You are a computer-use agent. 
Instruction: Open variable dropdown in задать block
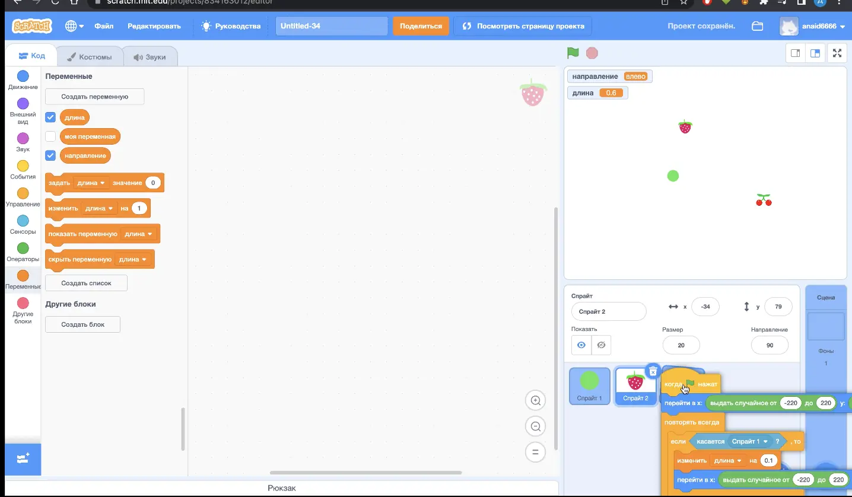(x=91, y=183)
